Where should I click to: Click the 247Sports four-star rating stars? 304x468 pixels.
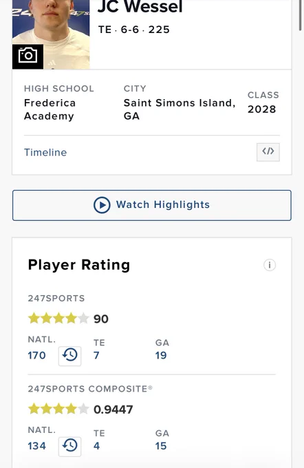click(58, 319)
